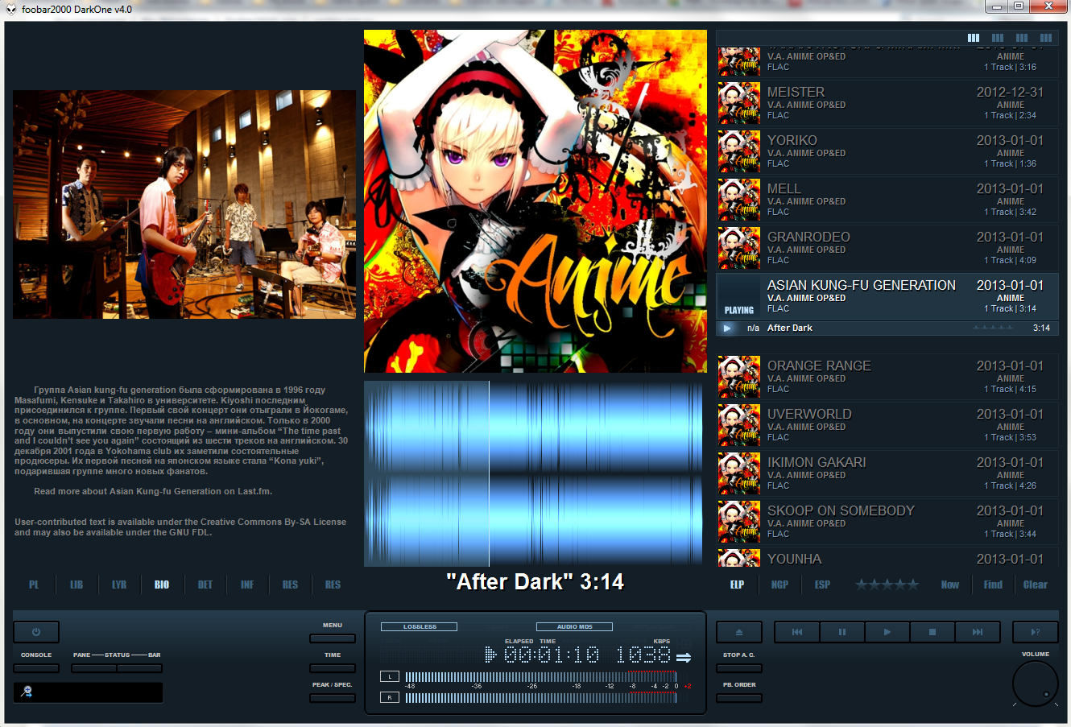Click the playback order arrow indicator in display
The image size is (1071, 727).
point(684,657)
